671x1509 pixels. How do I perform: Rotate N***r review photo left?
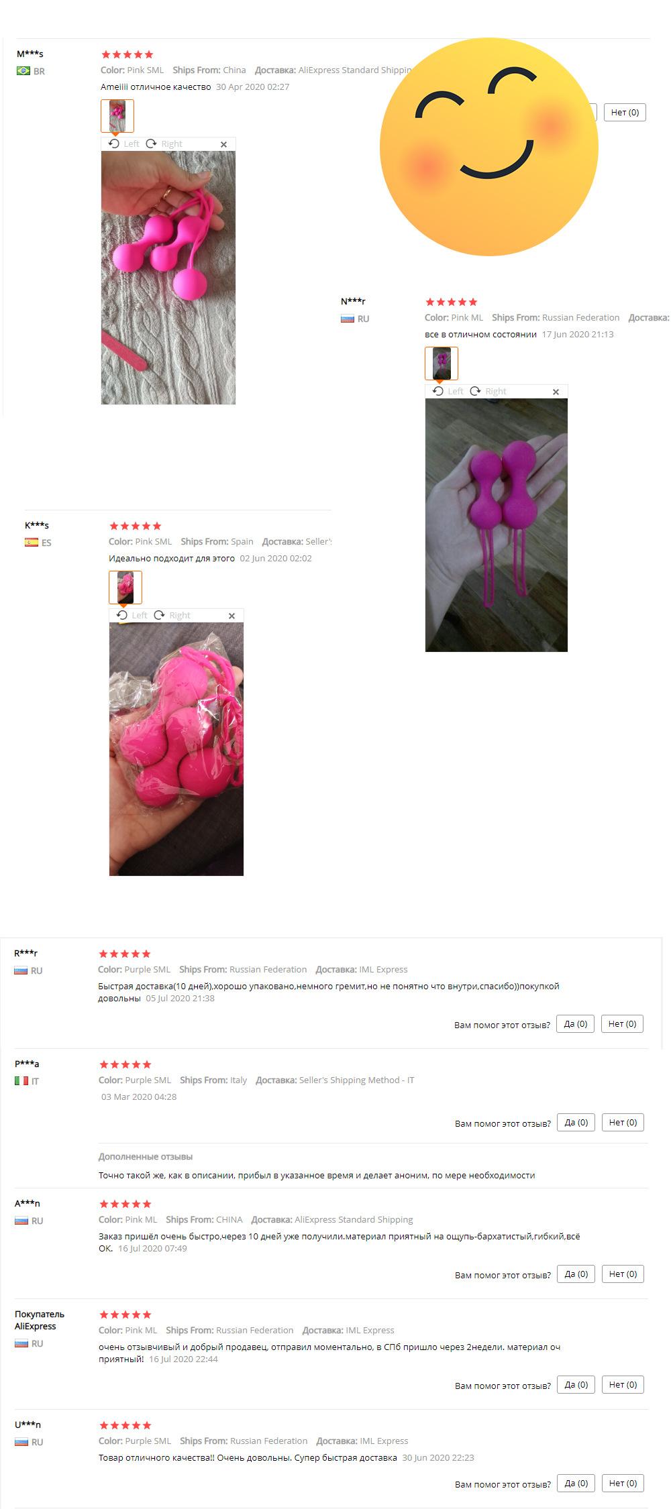(x=448, y=391)
